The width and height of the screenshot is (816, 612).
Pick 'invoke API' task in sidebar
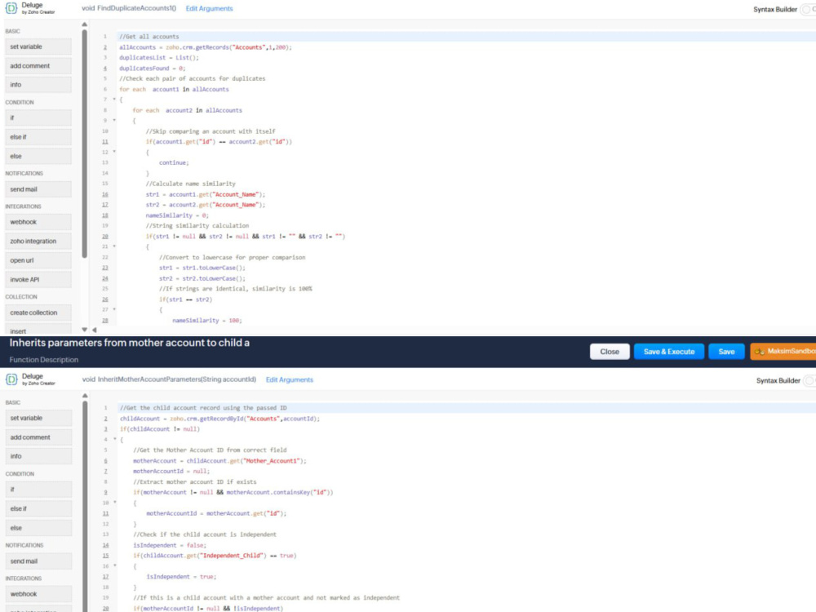click(x=38, y=279)
